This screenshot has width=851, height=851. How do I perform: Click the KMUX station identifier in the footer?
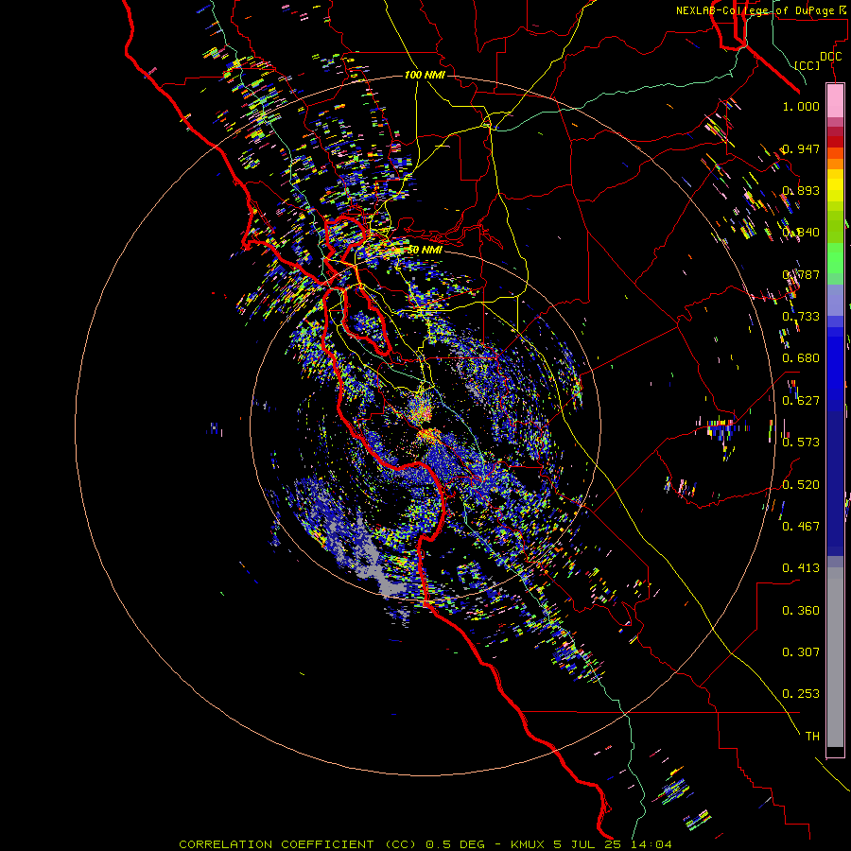point(530,844)
